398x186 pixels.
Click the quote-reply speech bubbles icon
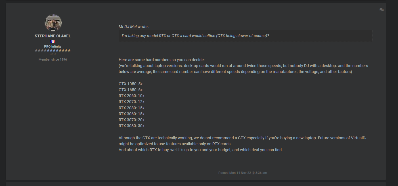click(382, 10)
